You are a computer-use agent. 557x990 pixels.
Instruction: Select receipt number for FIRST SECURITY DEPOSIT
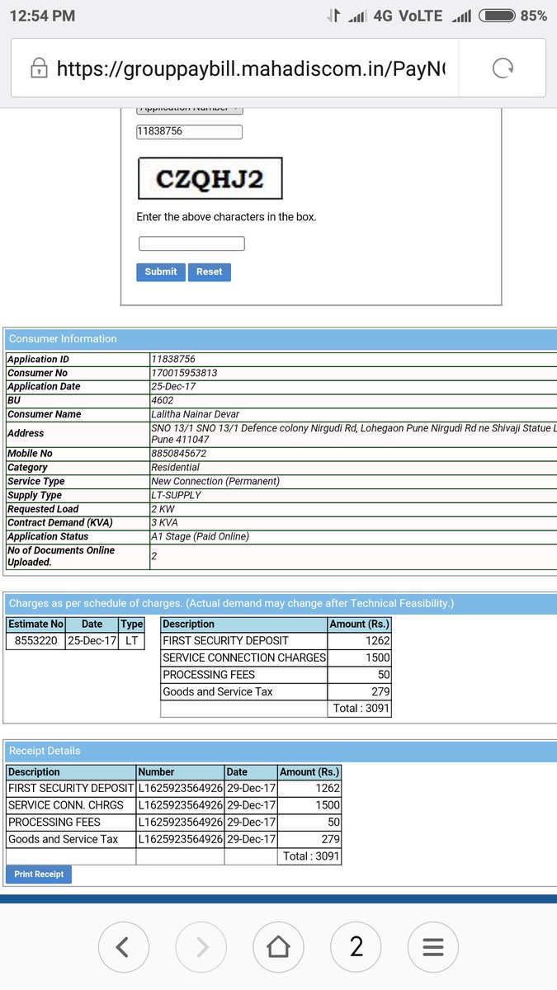tap(180, 788)
